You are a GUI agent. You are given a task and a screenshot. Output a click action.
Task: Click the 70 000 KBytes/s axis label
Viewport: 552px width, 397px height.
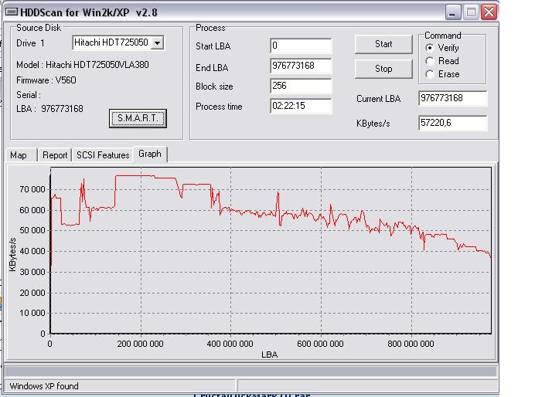32,189
